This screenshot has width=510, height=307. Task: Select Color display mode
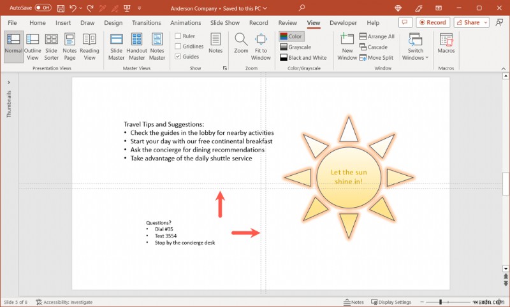(291, 36)
